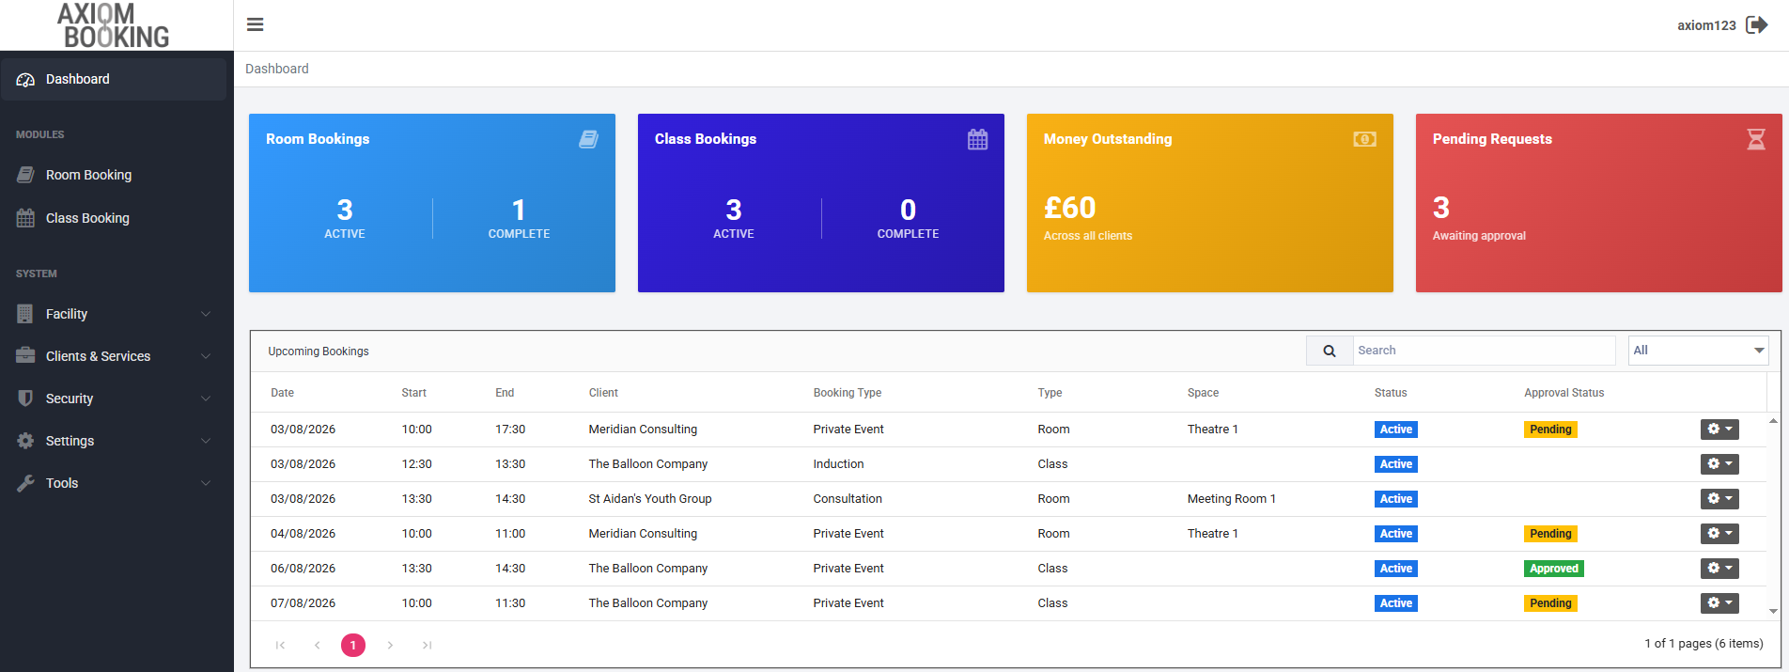Image resolution: width=1789 pixels, height=672 pixels.
Task: Click the Pending badge on 04/08/2026 row
Action: [x=1550, y=534]
